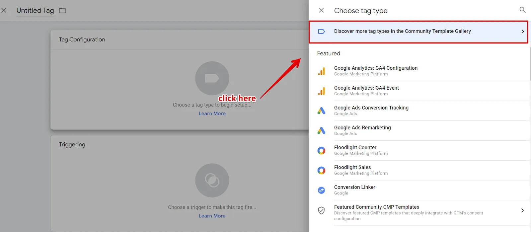
Task: Click the Featured Community CMP shield icon
Action: coord(321,210)
